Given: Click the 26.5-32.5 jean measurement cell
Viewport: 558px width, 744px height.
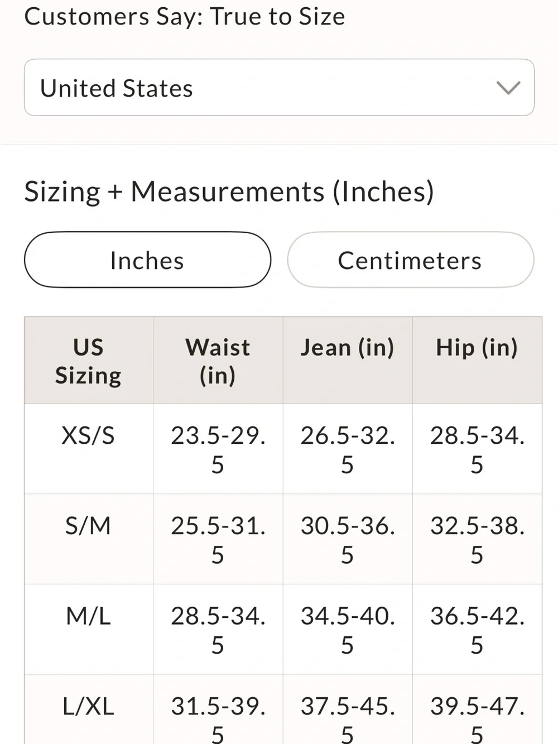Looking at the screenshot, I should click(x=348, y=449).
